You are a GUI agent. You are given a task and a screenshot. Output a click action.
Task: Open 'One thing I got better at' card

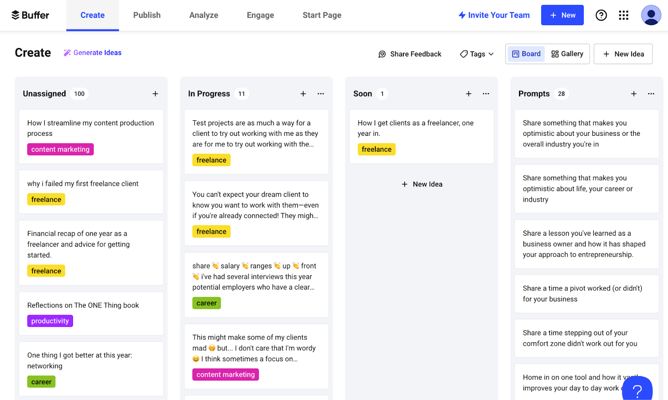pyautogui.click(x=91, y=369)
